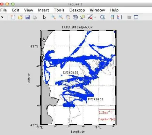The width and height of the screenshot is (152, 135).
Task: Click the Depth=15[m] annotation
Action: (x=107, y=119)
